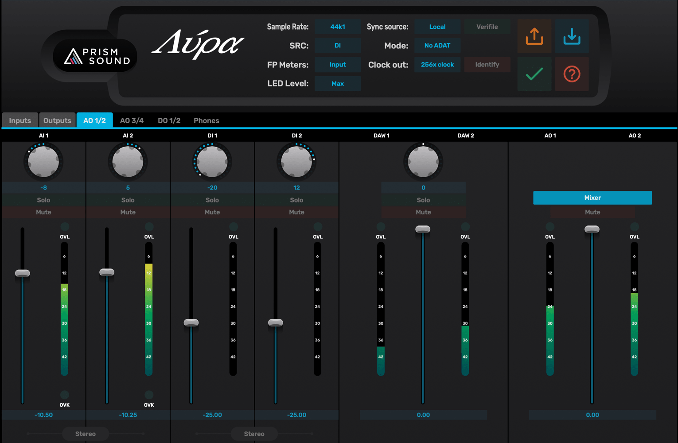Toggle Stereo link for AI 1 and AI 2
678x443 pixels.
pyautogui.click(x=86, y=434)
